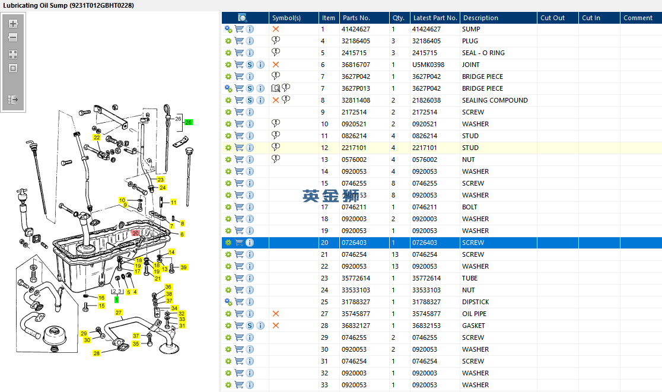662x392 pixels.
Task: Click the Cut Out column header
Action: 552,18
